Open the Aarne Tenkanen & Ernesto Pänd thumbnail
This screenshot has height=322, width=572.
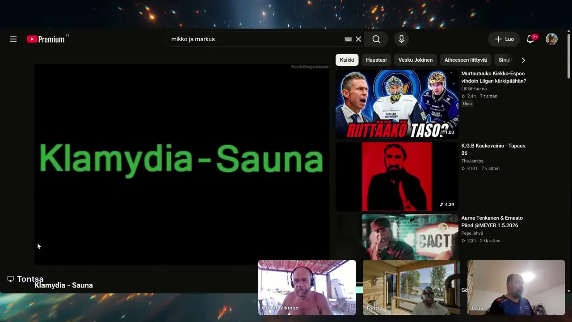(397, 237)
